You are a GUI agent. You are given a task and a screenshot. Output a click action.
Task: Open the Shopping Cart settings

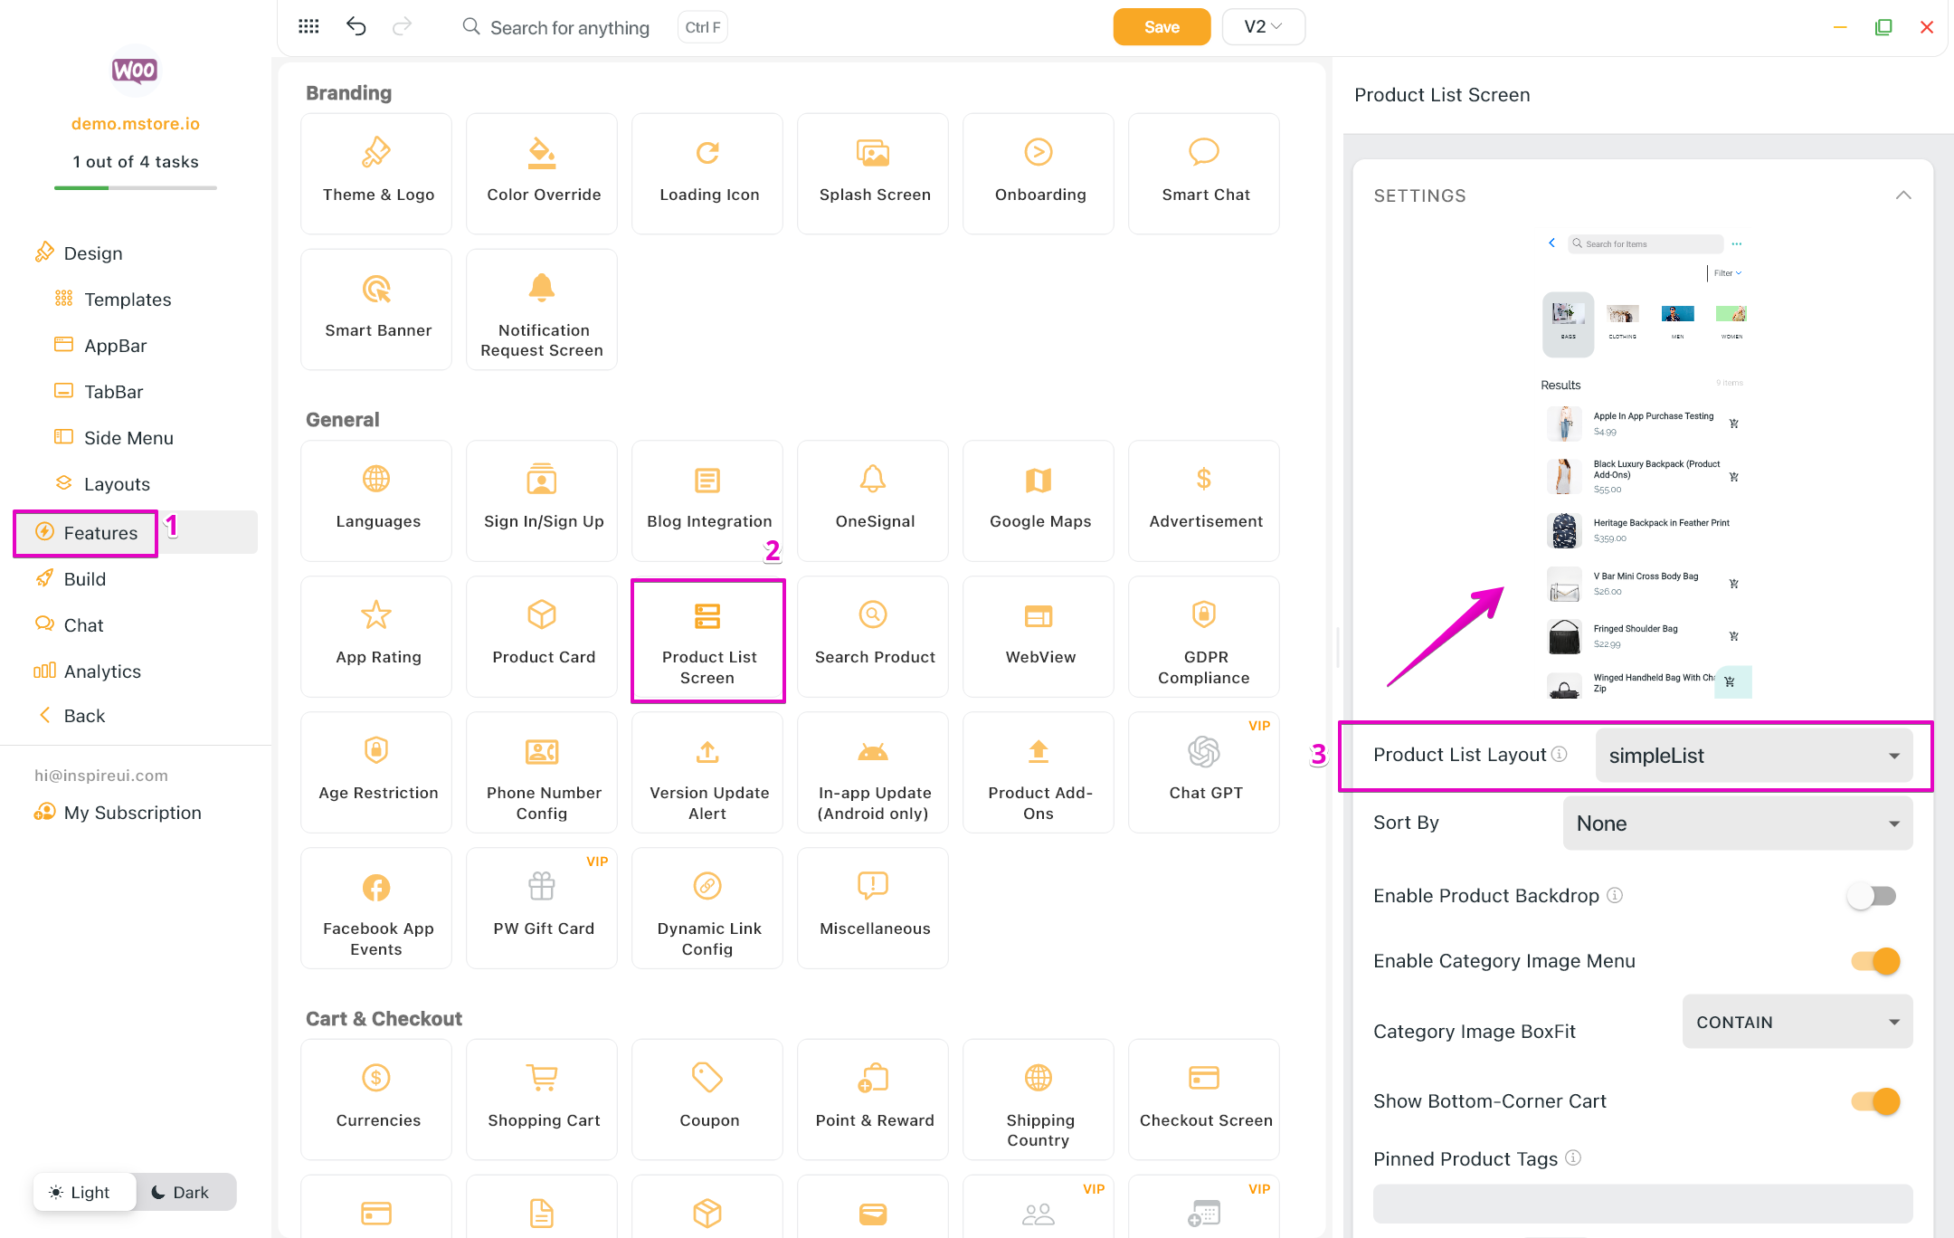click(x=542, y=1099)
